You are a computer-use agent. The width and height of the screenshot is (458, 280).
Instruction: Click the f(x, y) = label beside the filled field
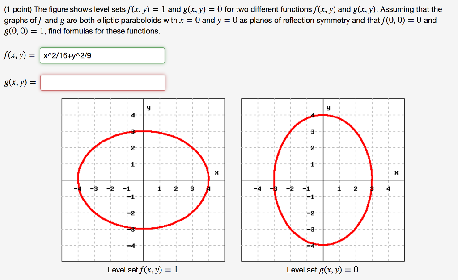[19, 56]
